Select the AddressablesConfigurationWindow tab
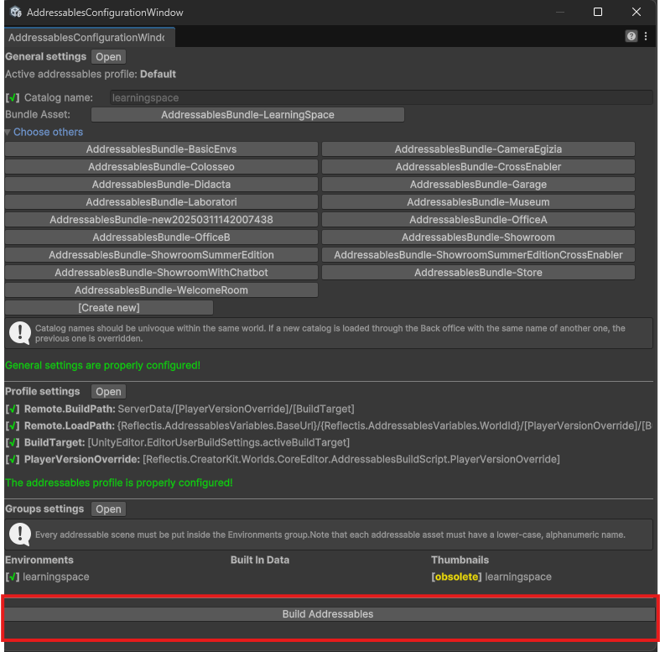This screenshot has width=660, height=652. [x=86, y=38]
